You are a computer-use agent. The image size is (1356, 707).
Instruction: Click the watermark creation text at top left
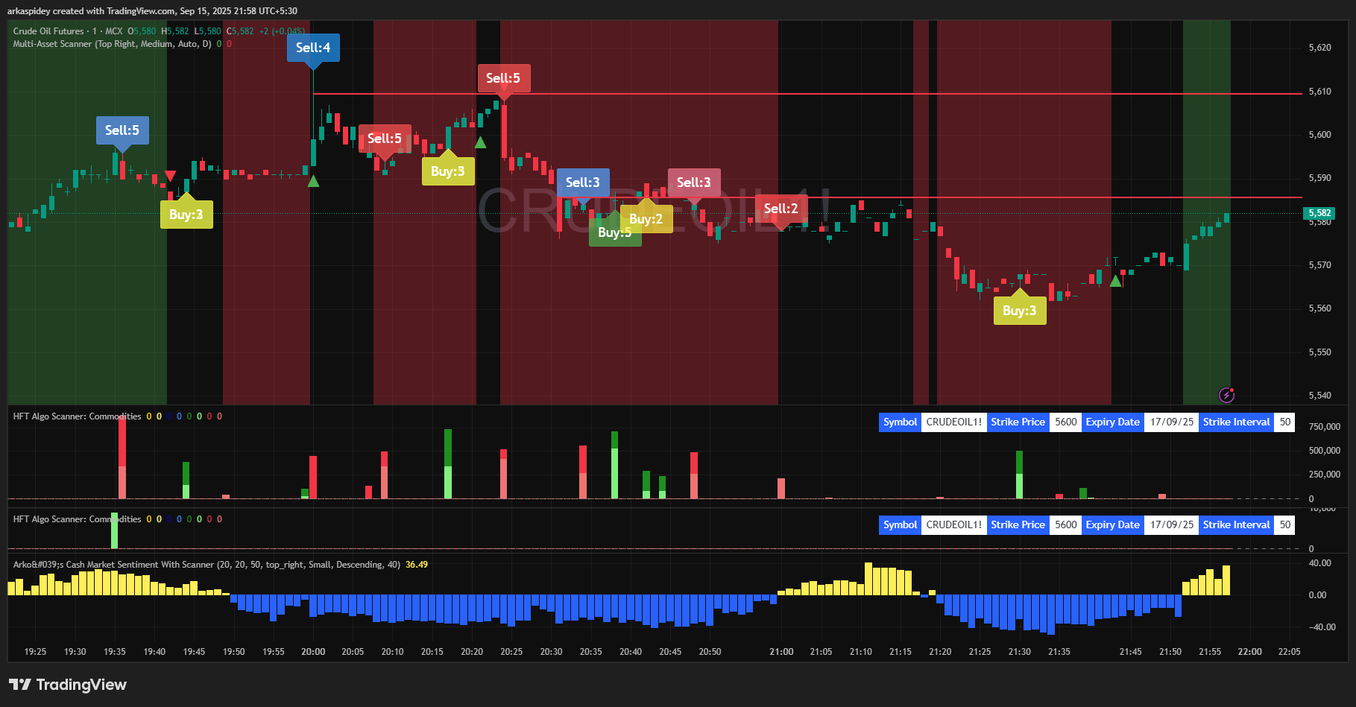click(x=152, y=11)
